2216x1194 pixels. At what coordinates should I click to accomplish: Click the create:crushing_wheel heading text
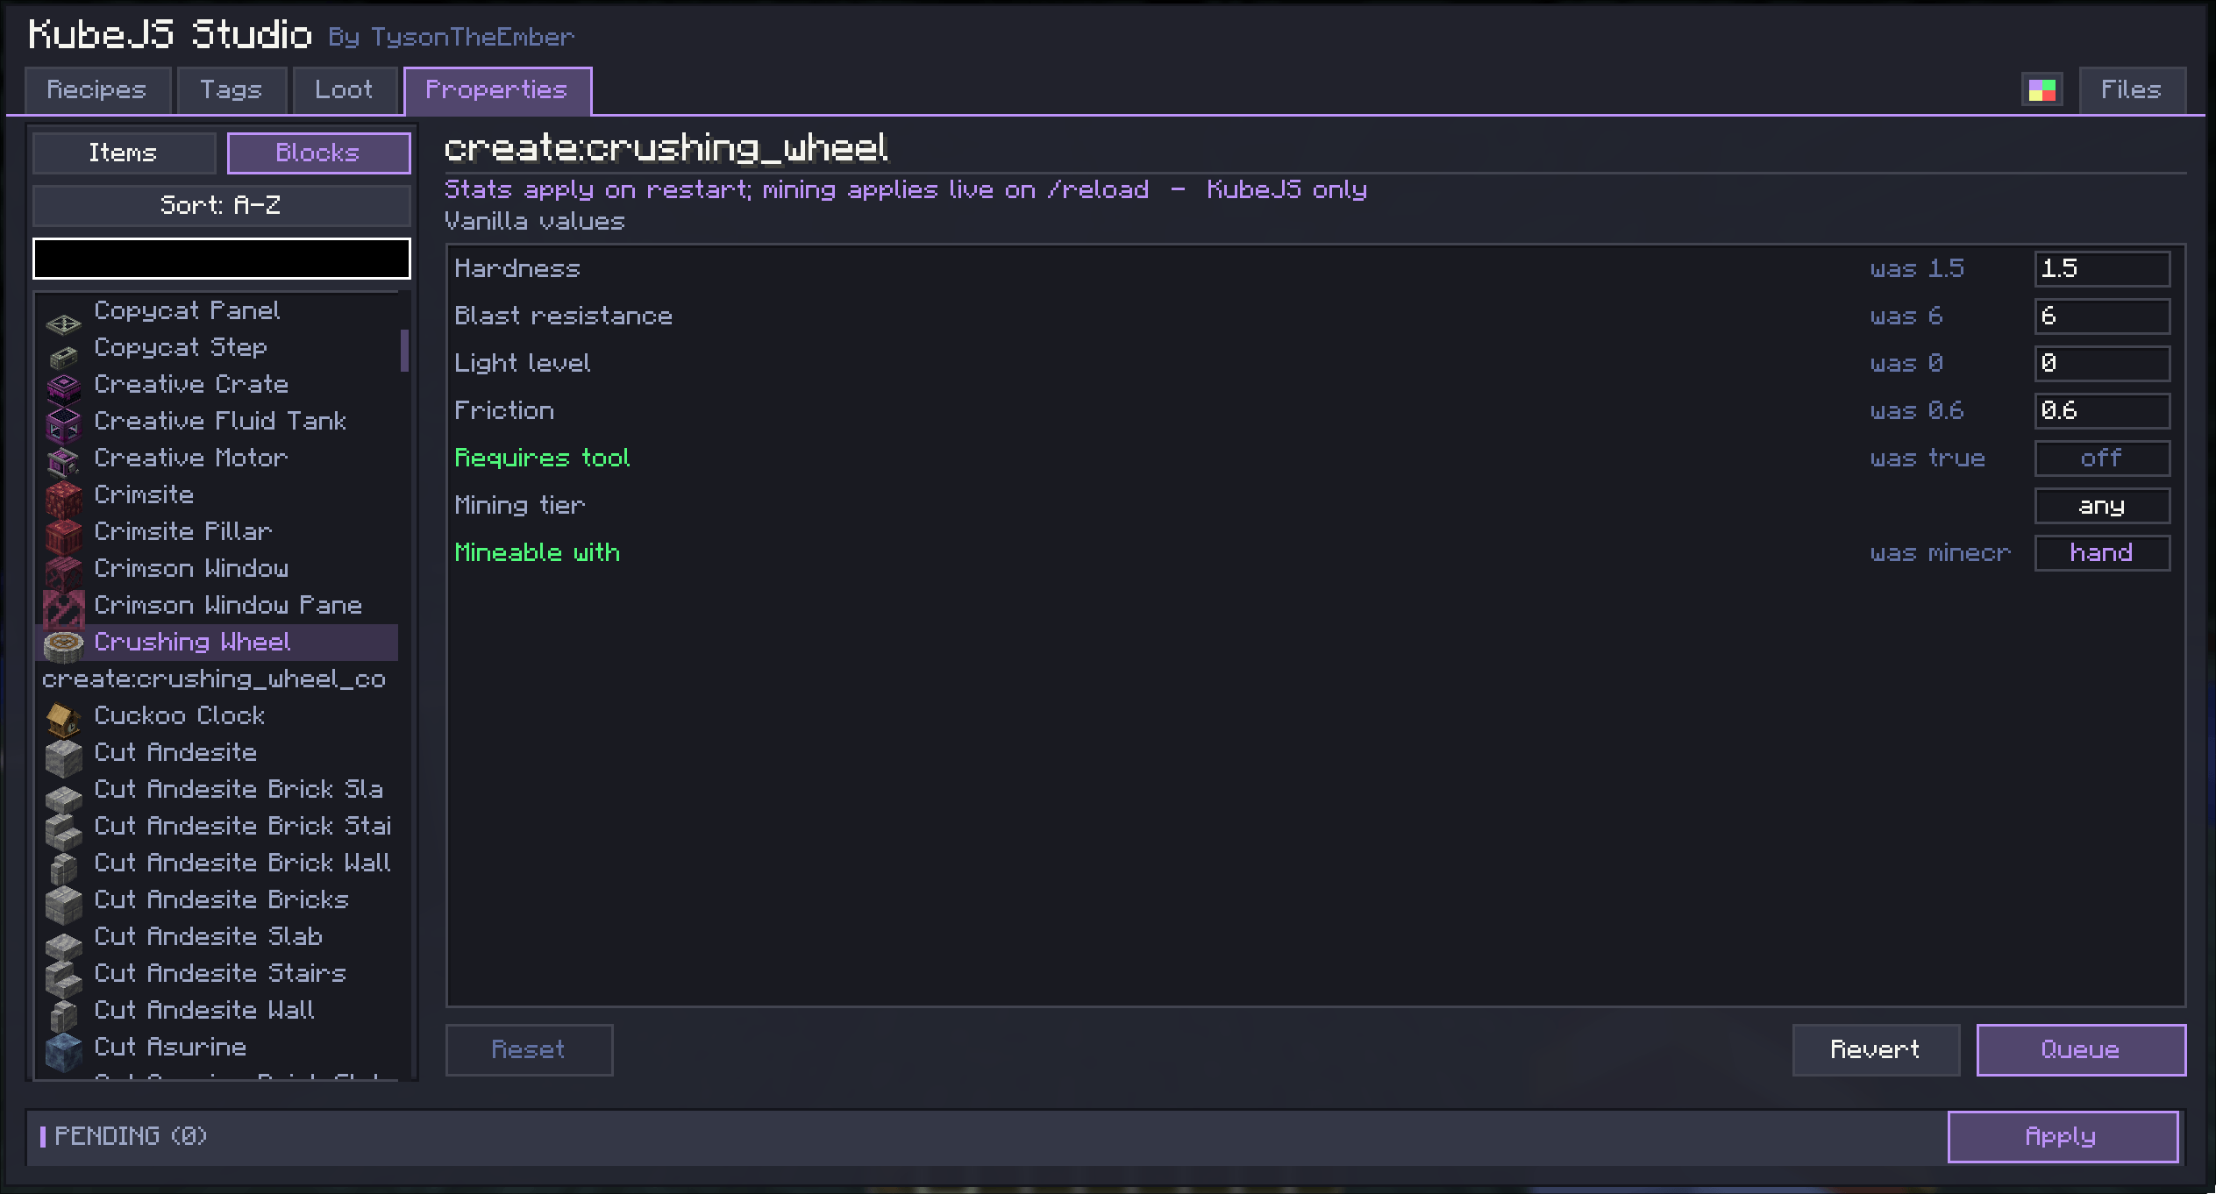tap(666, 148)
